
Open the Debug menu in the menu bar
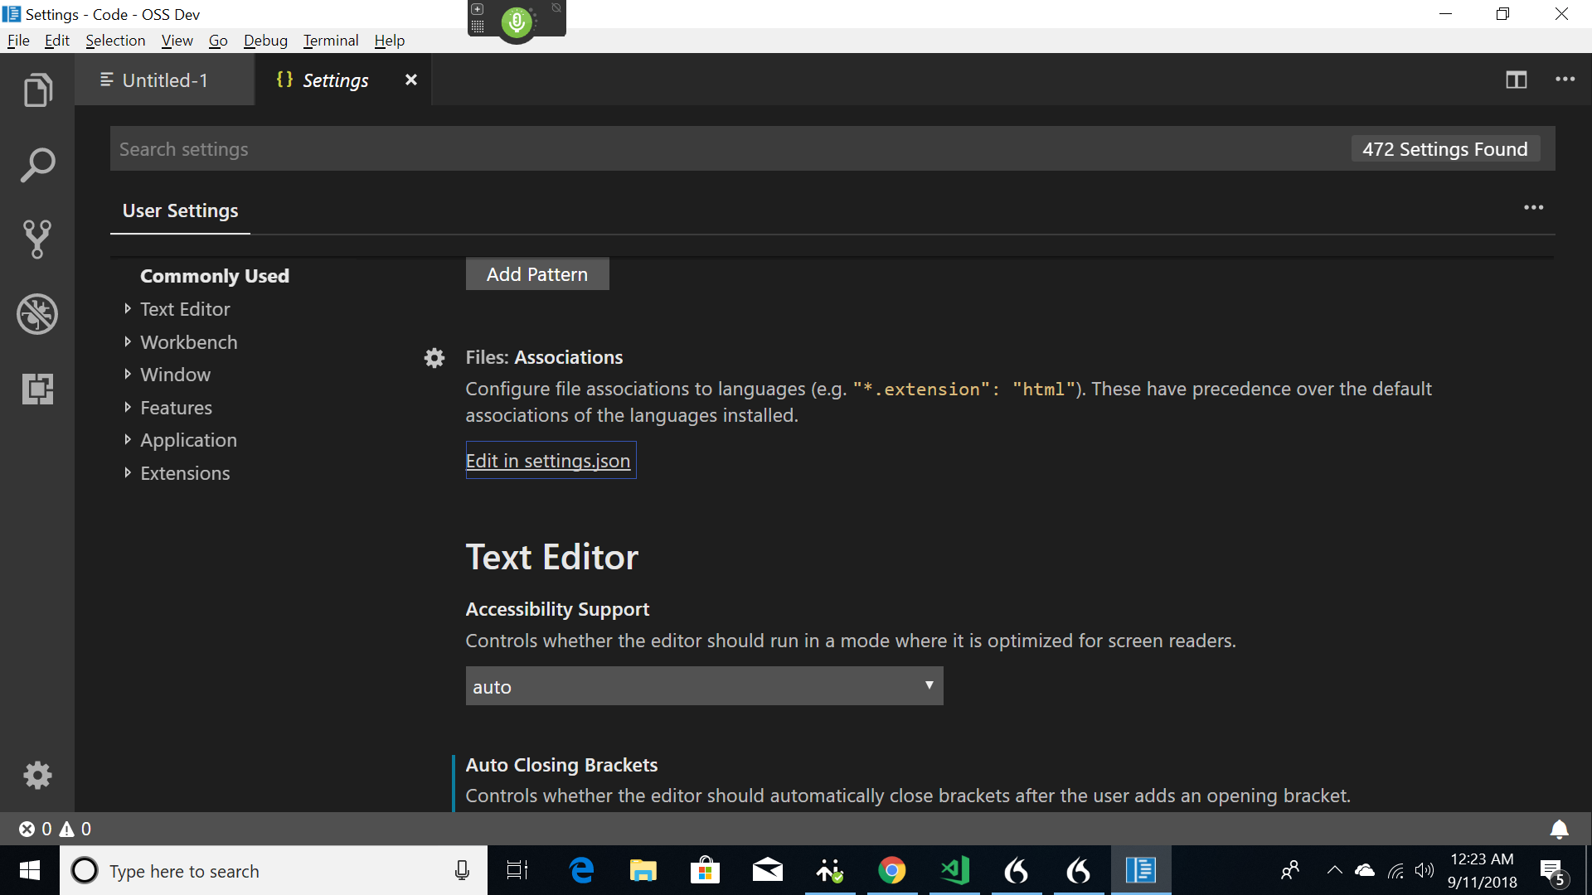[265, 40]
